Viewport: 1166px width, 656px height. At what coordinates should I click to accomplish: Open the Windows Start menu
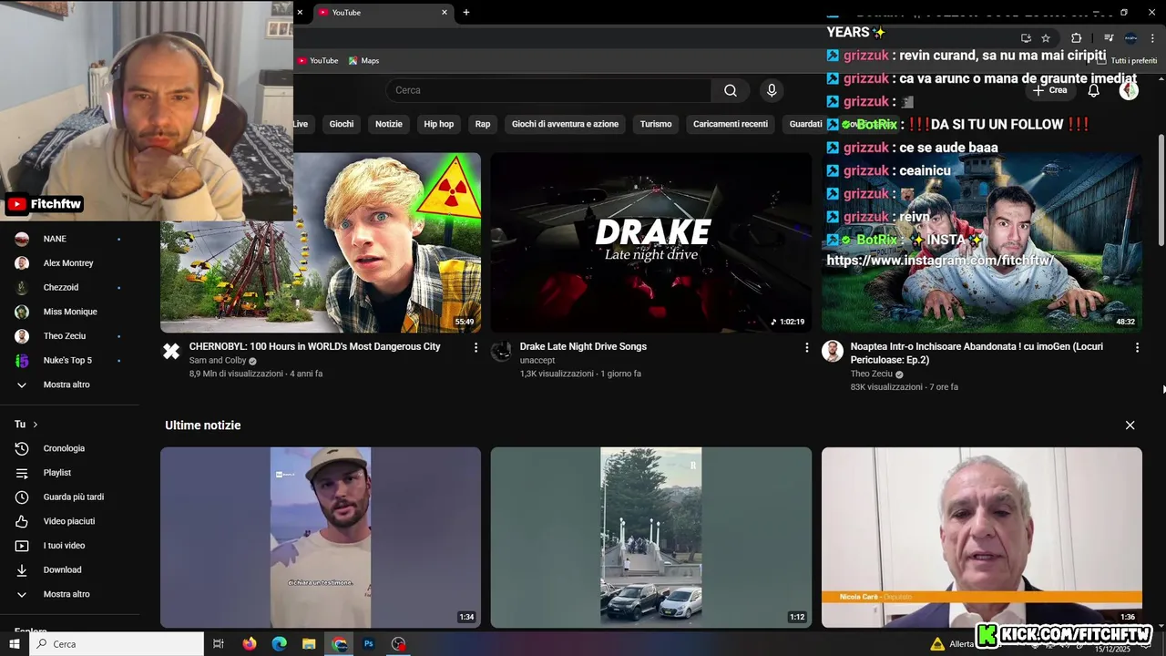[x=15, y=644]
